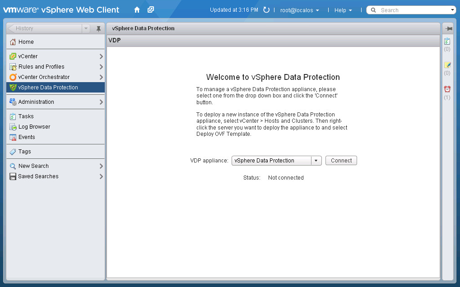Click the Tags label icon

(x=13, y=152)
